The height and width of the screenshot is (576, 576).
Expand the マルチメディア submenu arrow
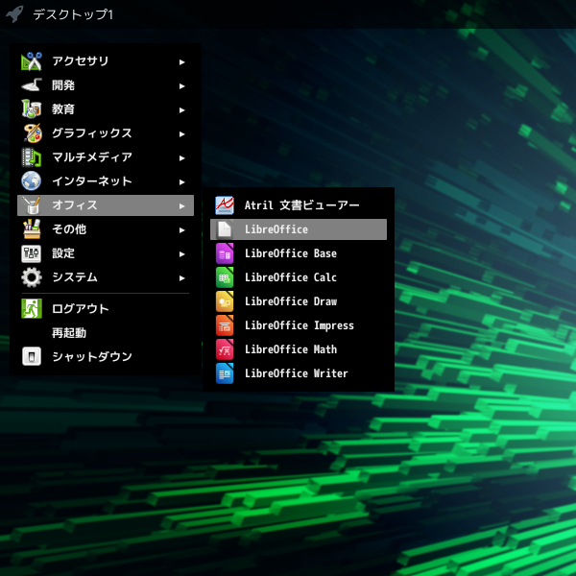point(181,158)
